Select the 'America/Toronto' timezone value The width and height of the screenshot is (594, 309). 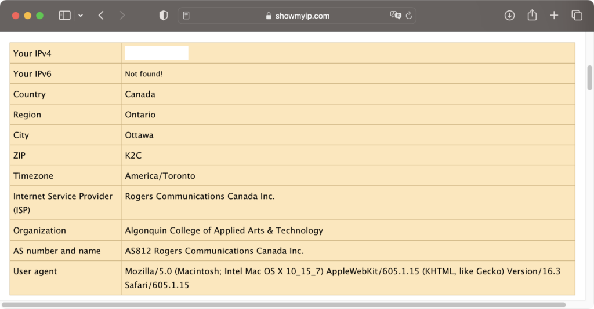[160, 176]
